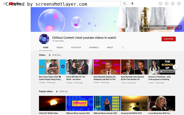The image size is (184, 115).
Task: Search within the channel using magnifier
Action: [123, 48]
